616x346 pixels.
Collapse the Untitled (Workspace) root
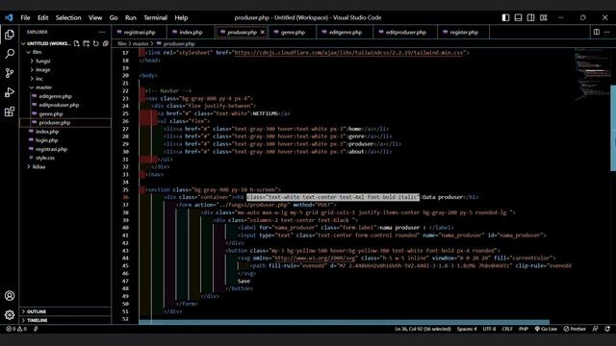point(23,43)
